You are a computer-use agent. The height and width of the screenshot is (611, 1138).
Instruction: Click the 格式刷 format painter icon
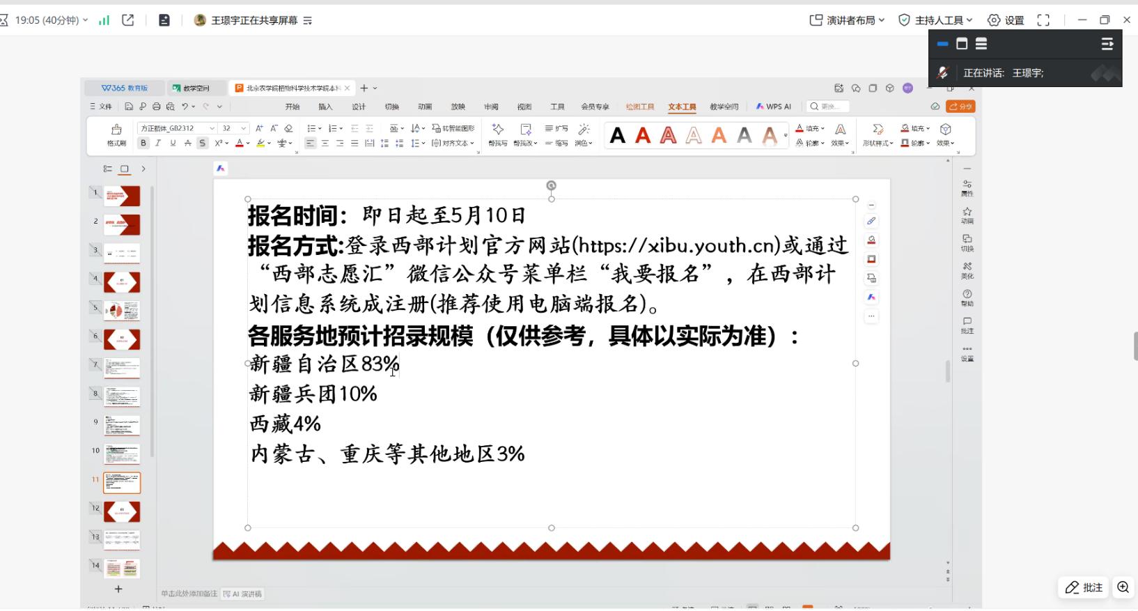116,134
